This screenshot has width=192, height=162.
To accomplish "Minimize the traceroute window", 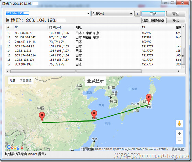I will click(166, 3).
